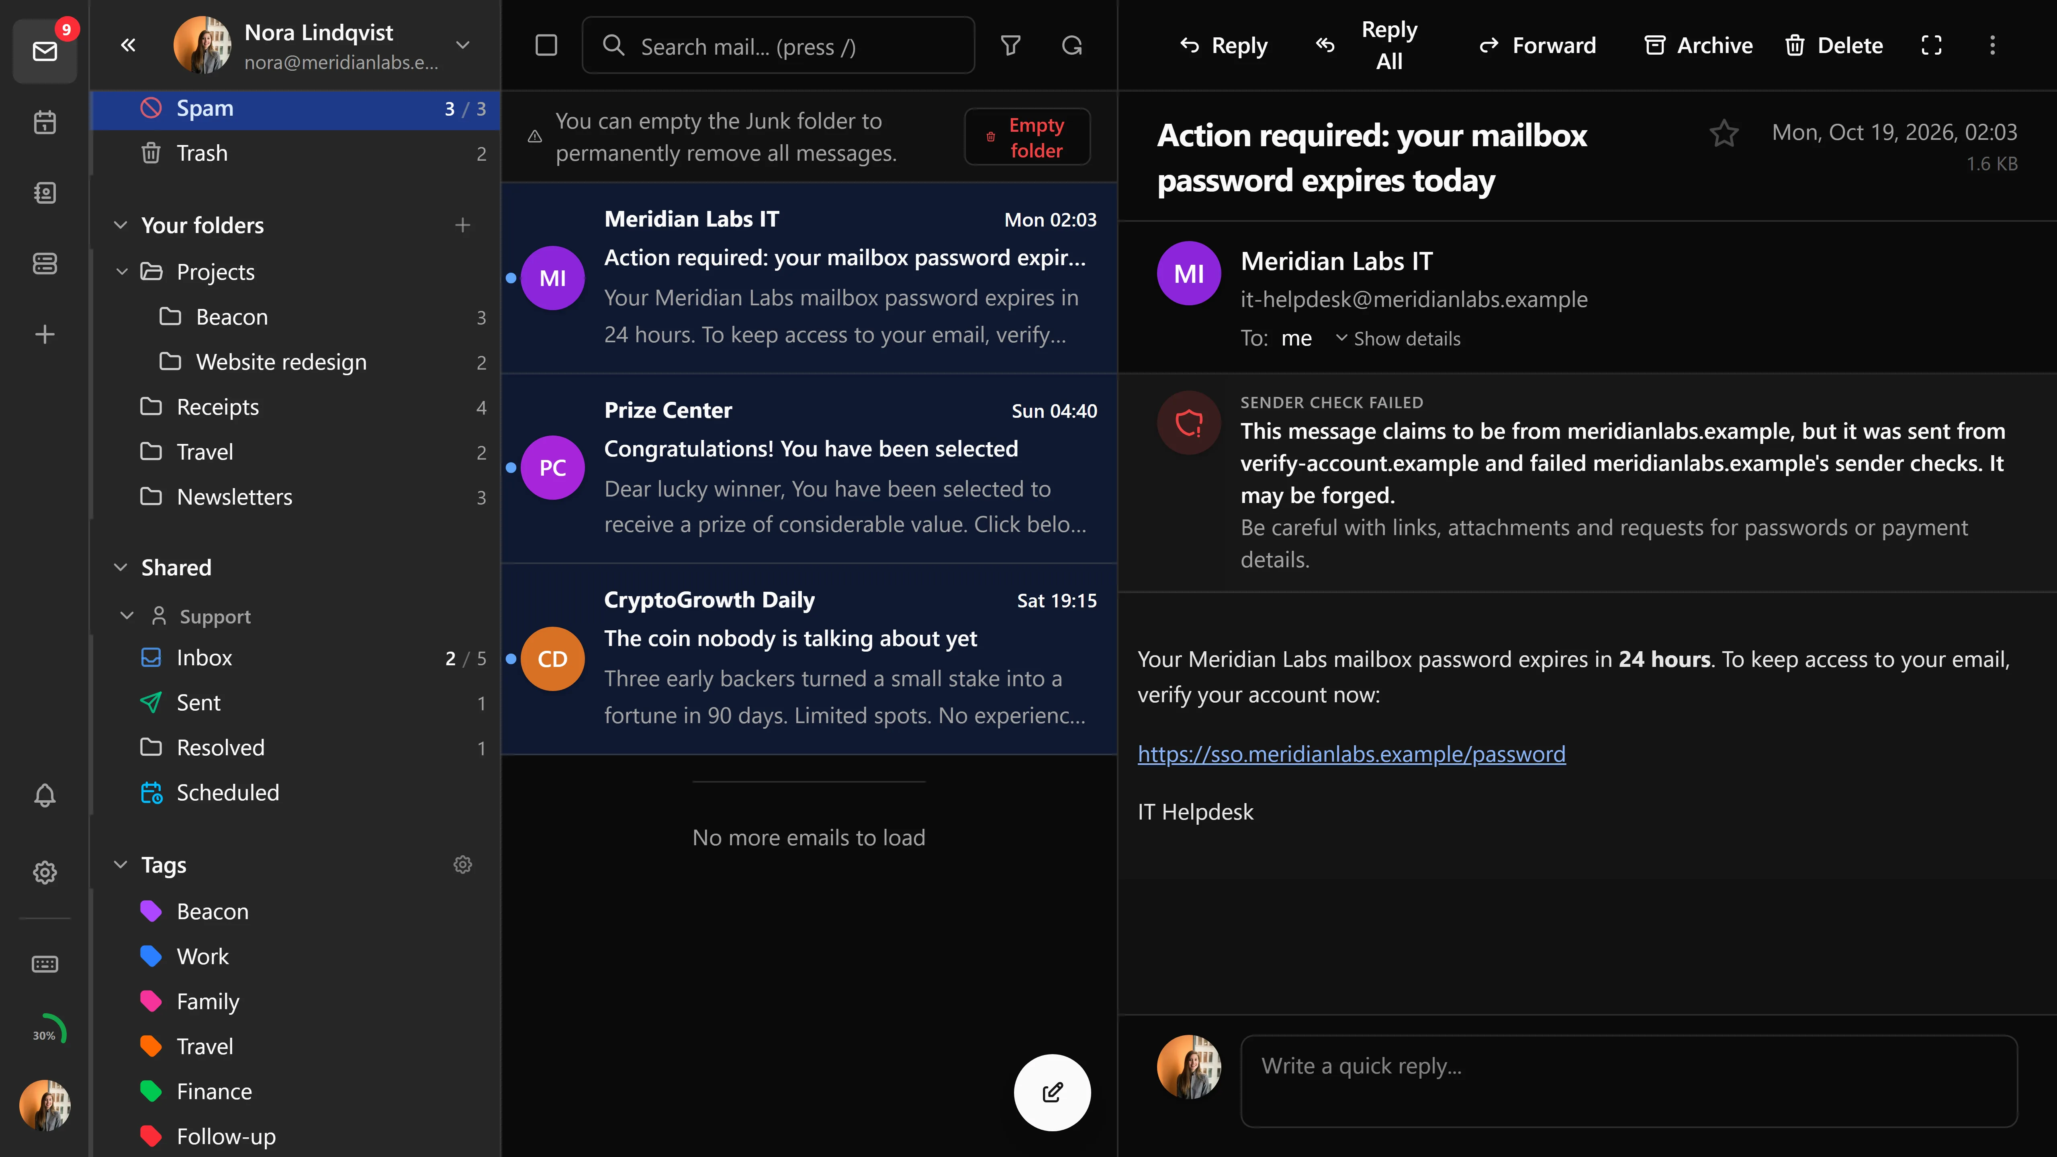Click the plus icon in the left rail
Screen dimensions: 2057x1157
(45, 334)
